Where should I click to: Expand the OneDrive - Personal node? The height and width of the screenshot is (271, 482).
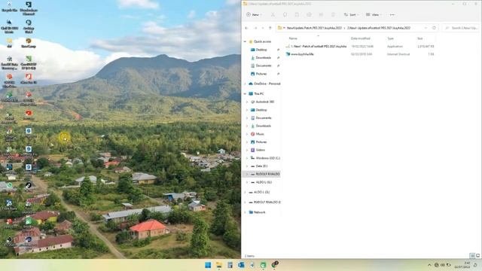(x=246, y=84)
